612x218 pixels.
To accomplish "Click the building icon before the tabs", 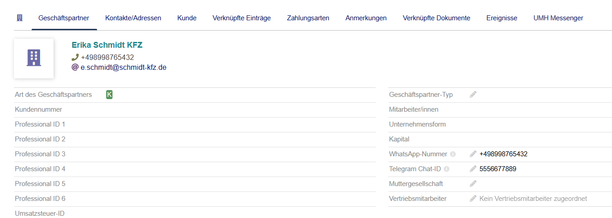I will pyautogui.click(x=19, y=18).
